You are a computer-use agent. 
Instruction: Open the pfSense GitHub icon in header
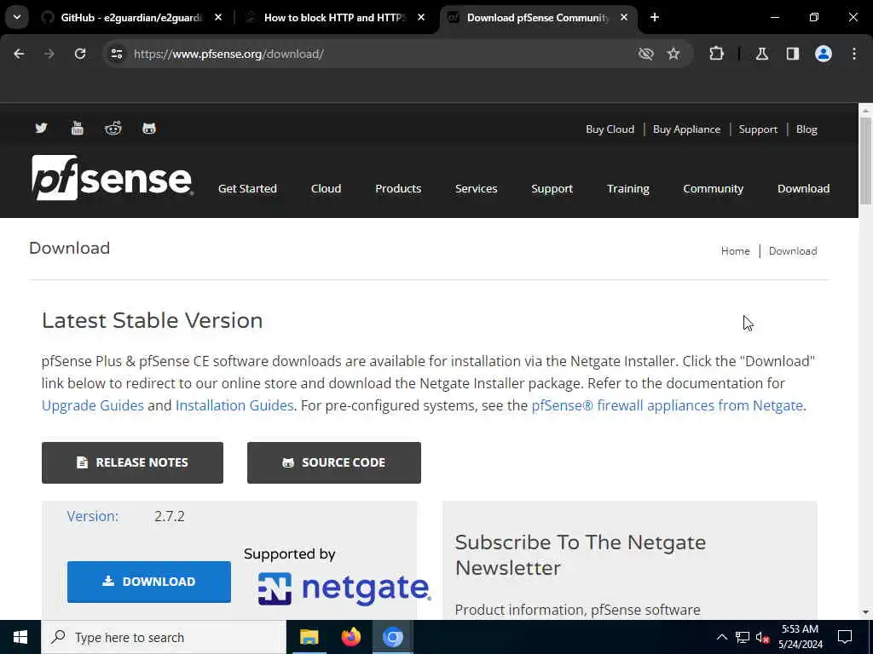coord(148,129)
